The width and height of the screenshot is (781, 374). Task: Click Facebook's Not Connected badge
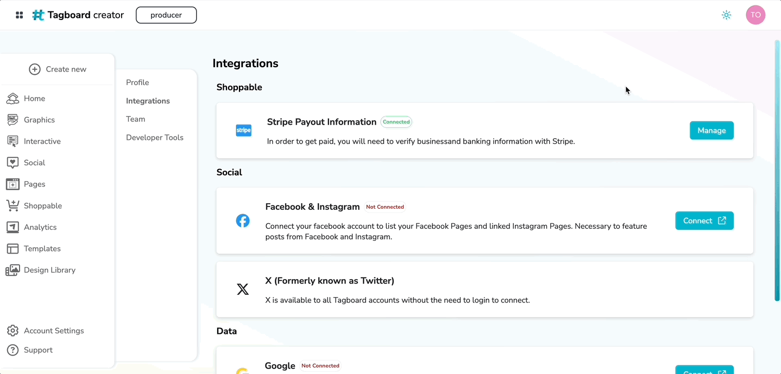coord(385,207)
